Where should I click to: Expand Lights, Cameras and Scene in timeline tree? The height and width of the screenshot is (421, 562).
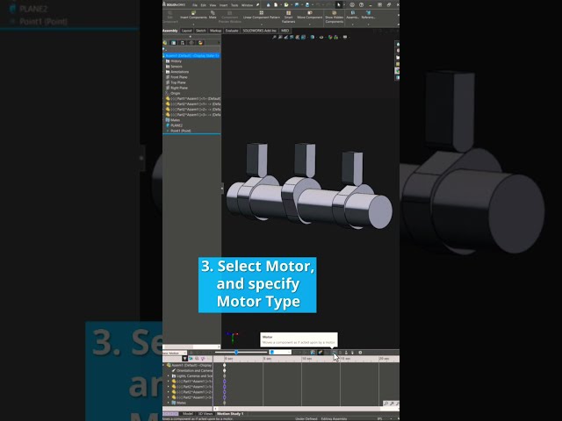point(169,376)
